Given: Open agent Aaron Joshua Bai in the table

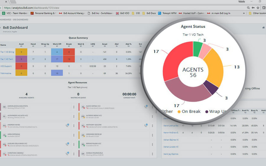Looking at the screenshot, I should pyautogui.click(x=171, y=126).
